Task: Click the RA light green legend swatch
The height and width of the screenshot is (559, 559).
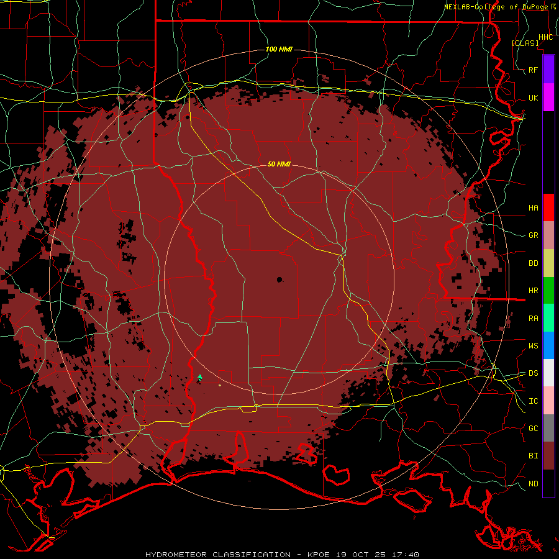Action: click(x=548, y=317)
